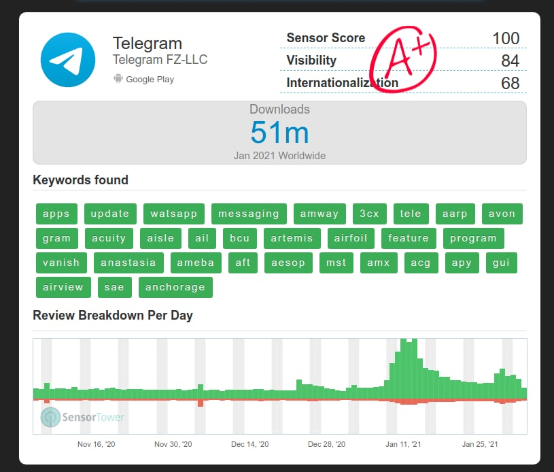
Task: Choose the 'gram' keyword tag
Action: pyautogui.click(x=57, y=238)
